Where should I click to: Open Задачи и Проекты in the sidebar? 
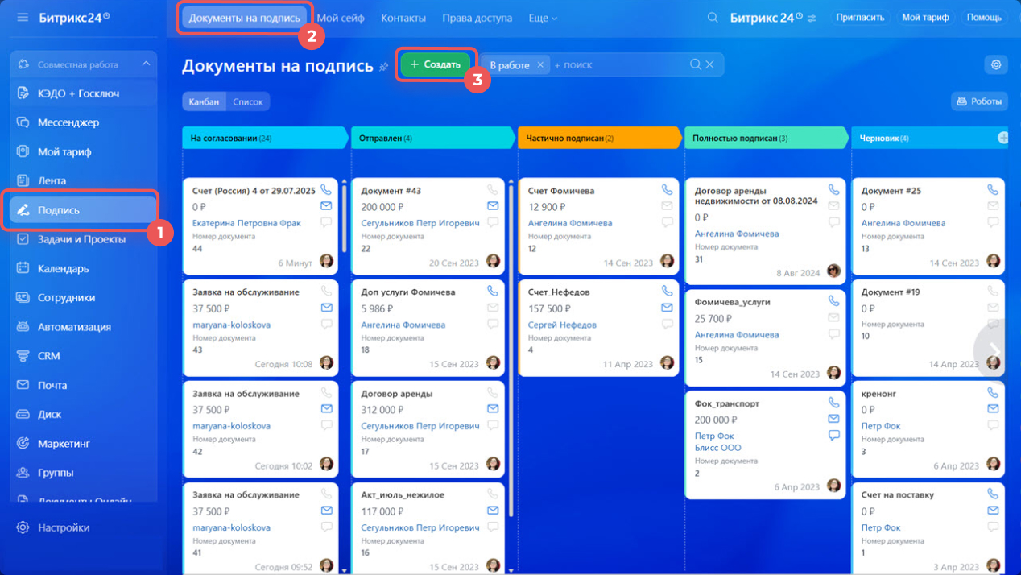point(84,239)
